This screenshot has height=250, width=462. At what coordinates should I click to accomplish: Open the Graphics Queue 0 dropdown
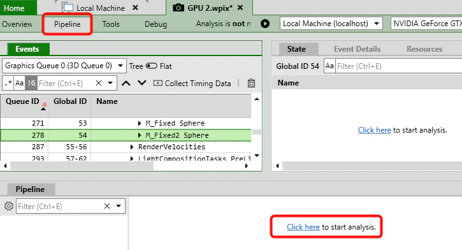tap(64, 66)
